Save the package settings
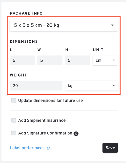The width and height of the screenshot is (126, 163). click(110, 148)
